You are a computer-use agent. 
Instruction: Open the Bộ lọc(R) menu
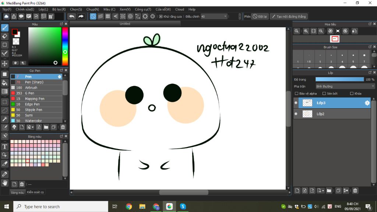click(x=59, y=9)
